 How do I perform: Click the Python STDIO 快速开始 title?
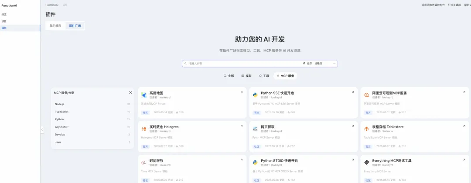point(280,160)
